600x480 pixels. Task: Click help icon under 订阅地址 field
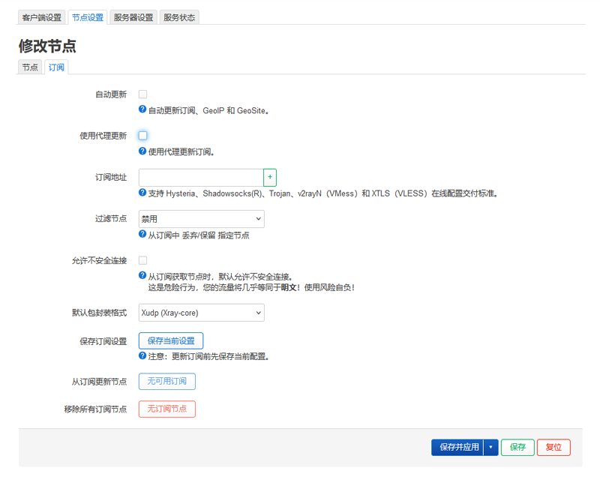(142, 193)
